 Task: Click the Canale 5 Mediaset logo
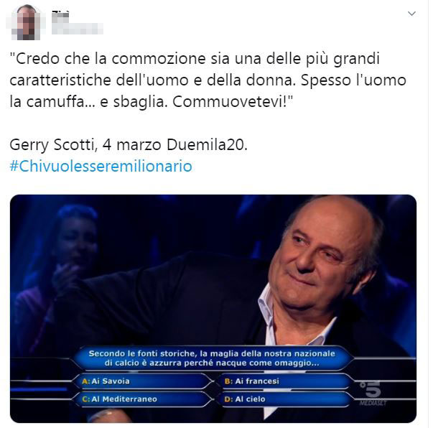[x=373, y=393]
